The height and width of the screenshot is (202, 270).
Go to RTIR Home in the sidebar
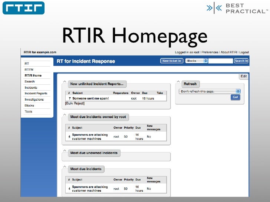pyautogui.click(x=33, y=75)
